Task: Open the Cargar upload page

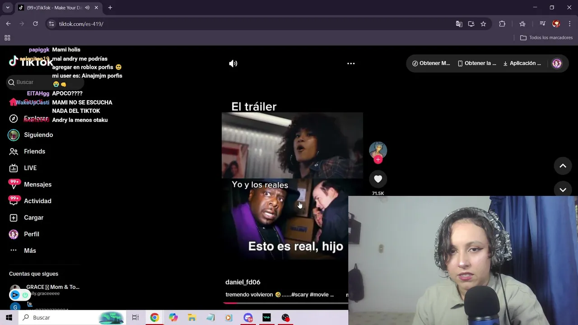Action: click(26, 218)
